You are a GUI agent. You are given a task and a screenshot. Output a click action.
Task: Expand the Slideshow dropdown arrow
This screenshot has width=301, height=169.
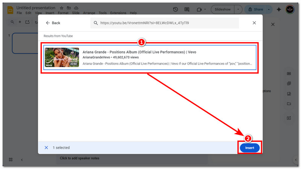238,9
